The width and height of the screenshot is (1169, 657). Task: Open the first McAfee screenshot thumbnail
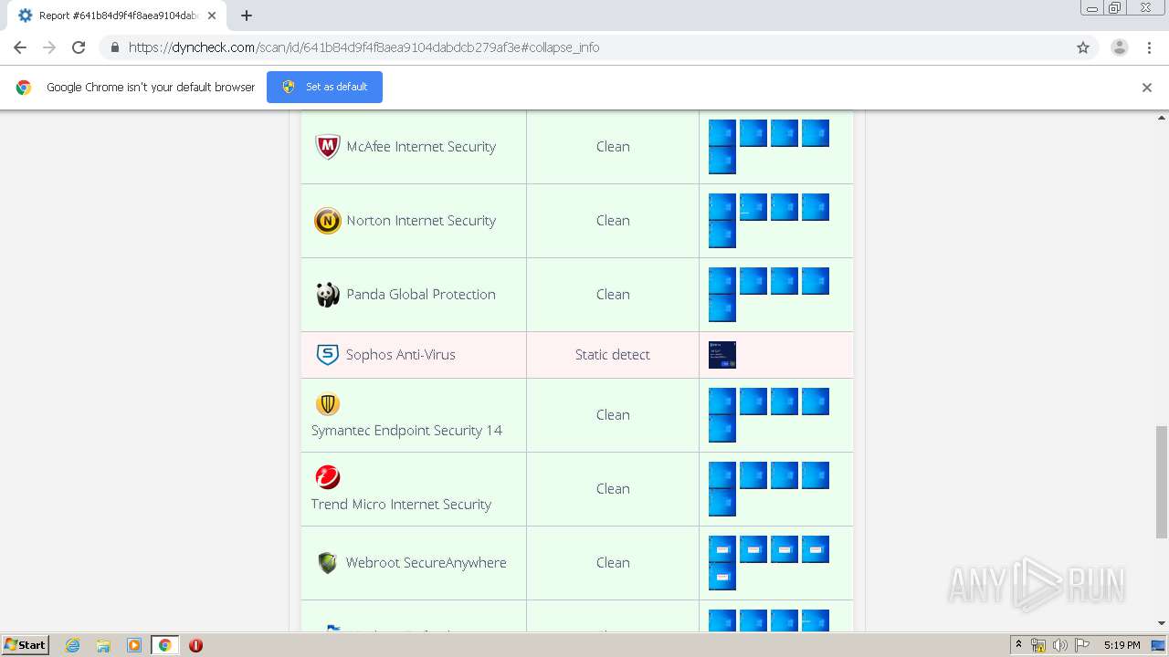pyautogui.click(x=722, y=133)
